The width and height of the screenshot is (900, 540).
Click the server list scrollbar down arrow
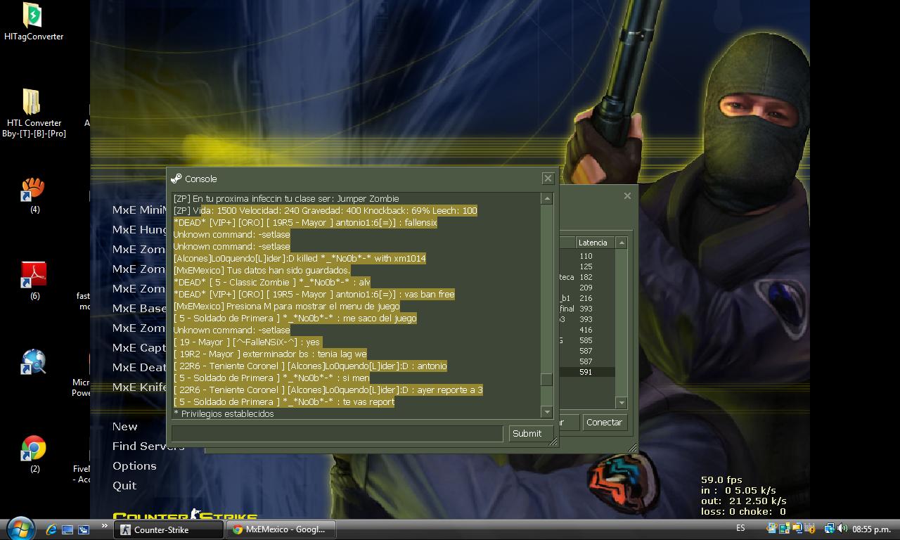[x=621, y=402]
